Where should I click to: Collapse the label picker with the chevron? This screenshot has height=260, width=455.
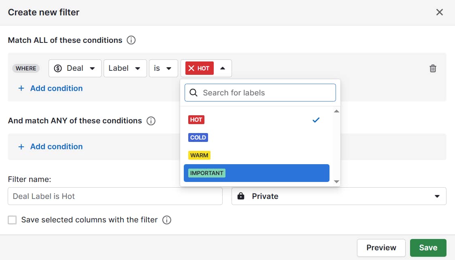pyautogui.click(x=222, y=68)
